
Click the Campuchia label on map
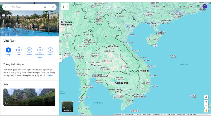point(122,83)
